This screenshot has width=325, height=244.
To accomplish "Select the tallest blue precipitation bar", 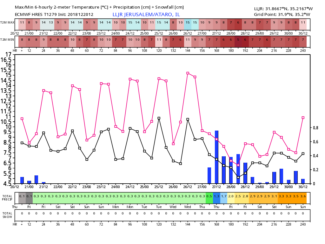I will point(216,157).
